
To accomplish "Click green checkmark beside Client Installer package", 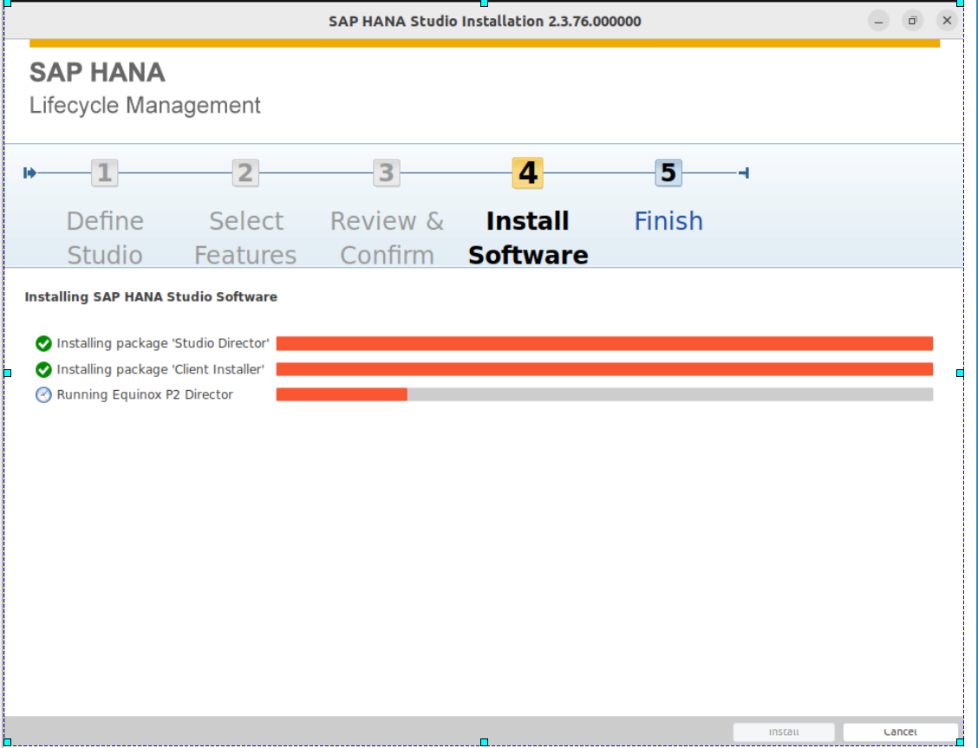I will (43, 369).
